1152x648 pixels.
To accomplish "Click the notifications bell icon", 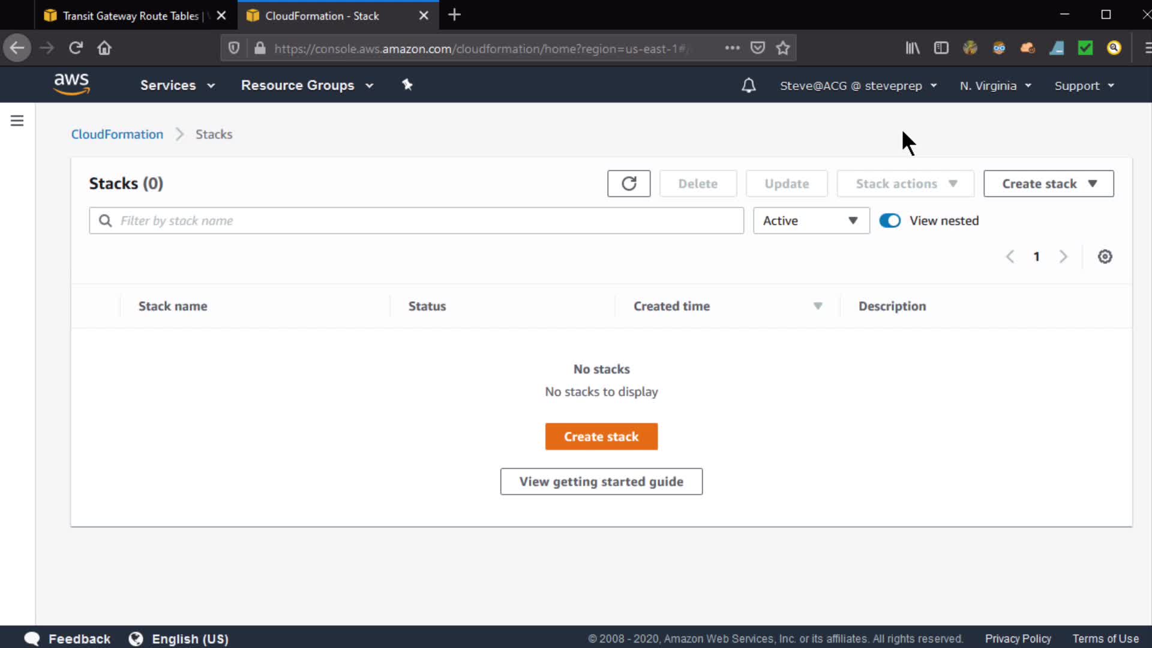I will (x=748, y=86).
